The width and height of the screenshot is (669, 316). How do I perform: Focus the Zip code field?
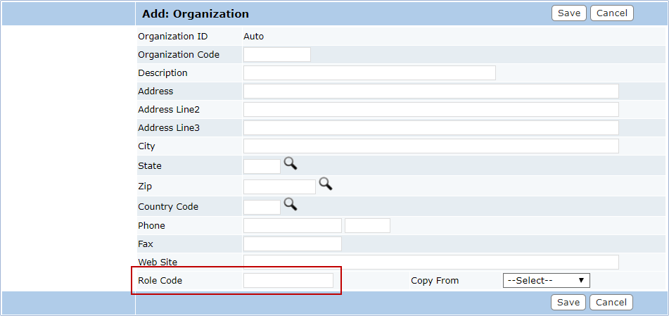click(x=279, y=187)
